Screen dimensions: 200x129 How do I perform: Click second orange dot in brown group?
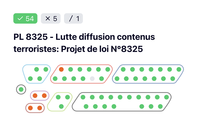click(x=40, y=108)
